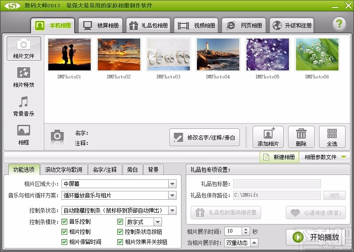Click 添加相片 add photo button
Viewport: 354px width, 252px height.
coord(268,137)
